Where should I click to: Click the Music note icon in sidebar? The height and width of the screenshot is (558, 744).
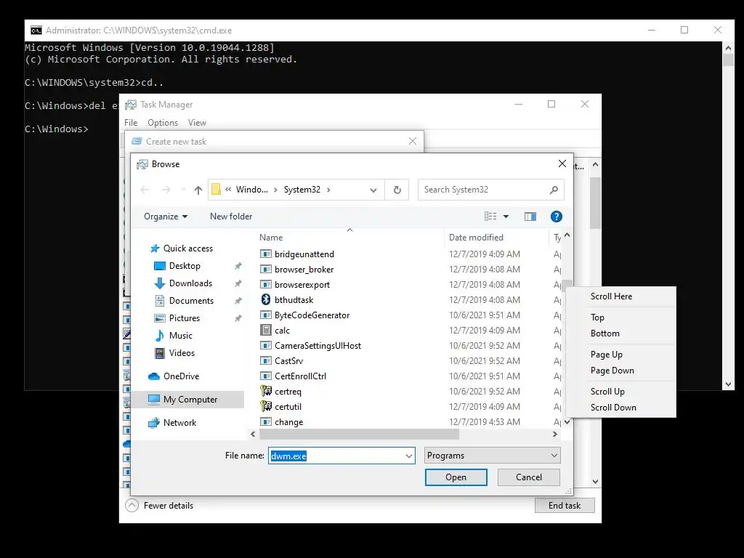click(160, 336)
